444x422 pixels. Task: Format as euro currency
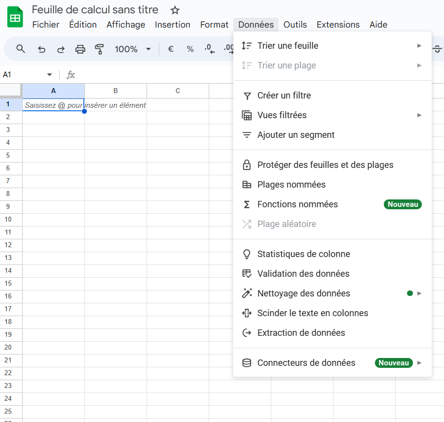(171, 49)
